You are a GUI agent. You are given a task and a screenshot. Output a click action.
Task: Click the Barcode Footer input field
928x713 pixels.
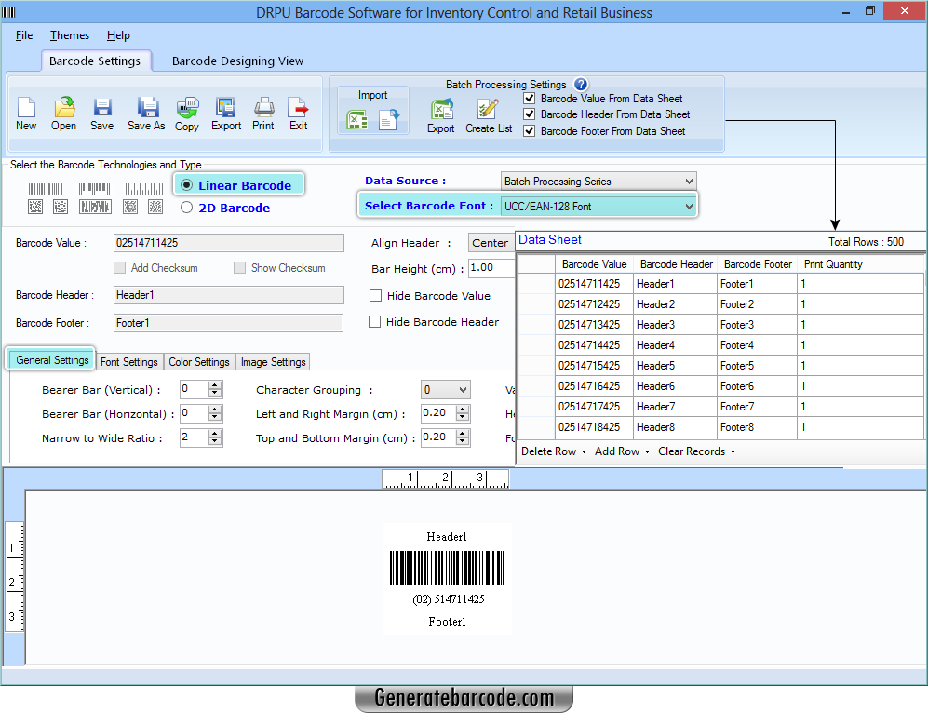coord(228,323)
